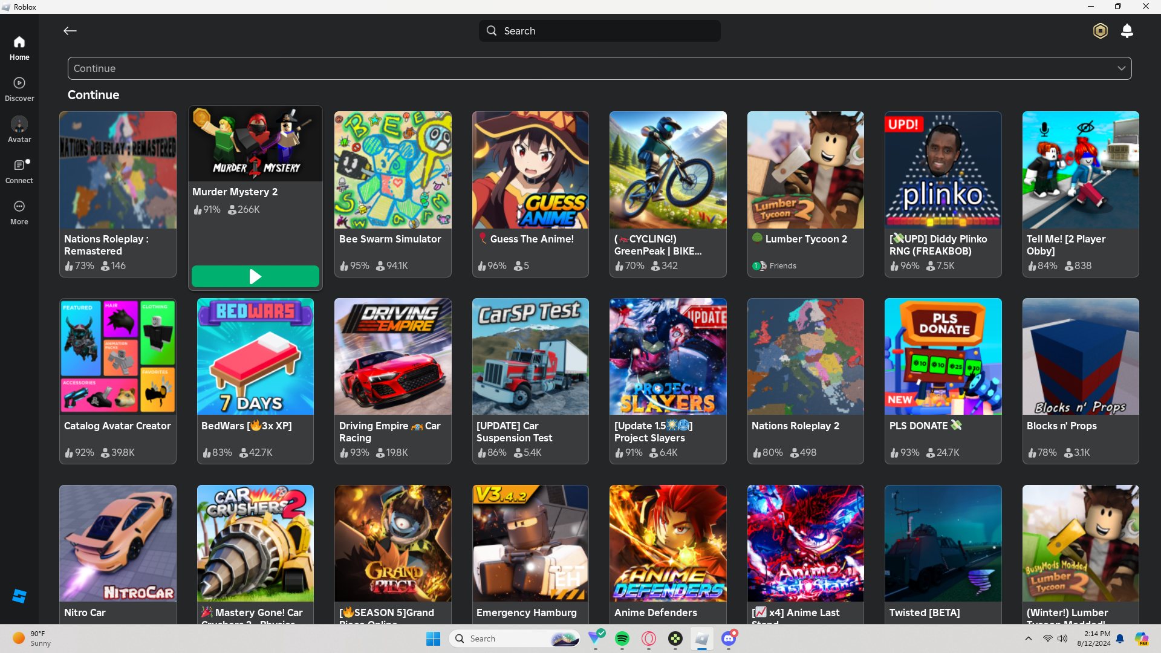This screenshot has width=1161, height=653.
Task: Open the Bee Swarm Simulator thumbnail
Action: [392, 170]
